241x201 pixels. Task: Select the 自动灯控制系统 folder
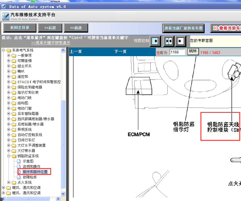tap(30, 135)
